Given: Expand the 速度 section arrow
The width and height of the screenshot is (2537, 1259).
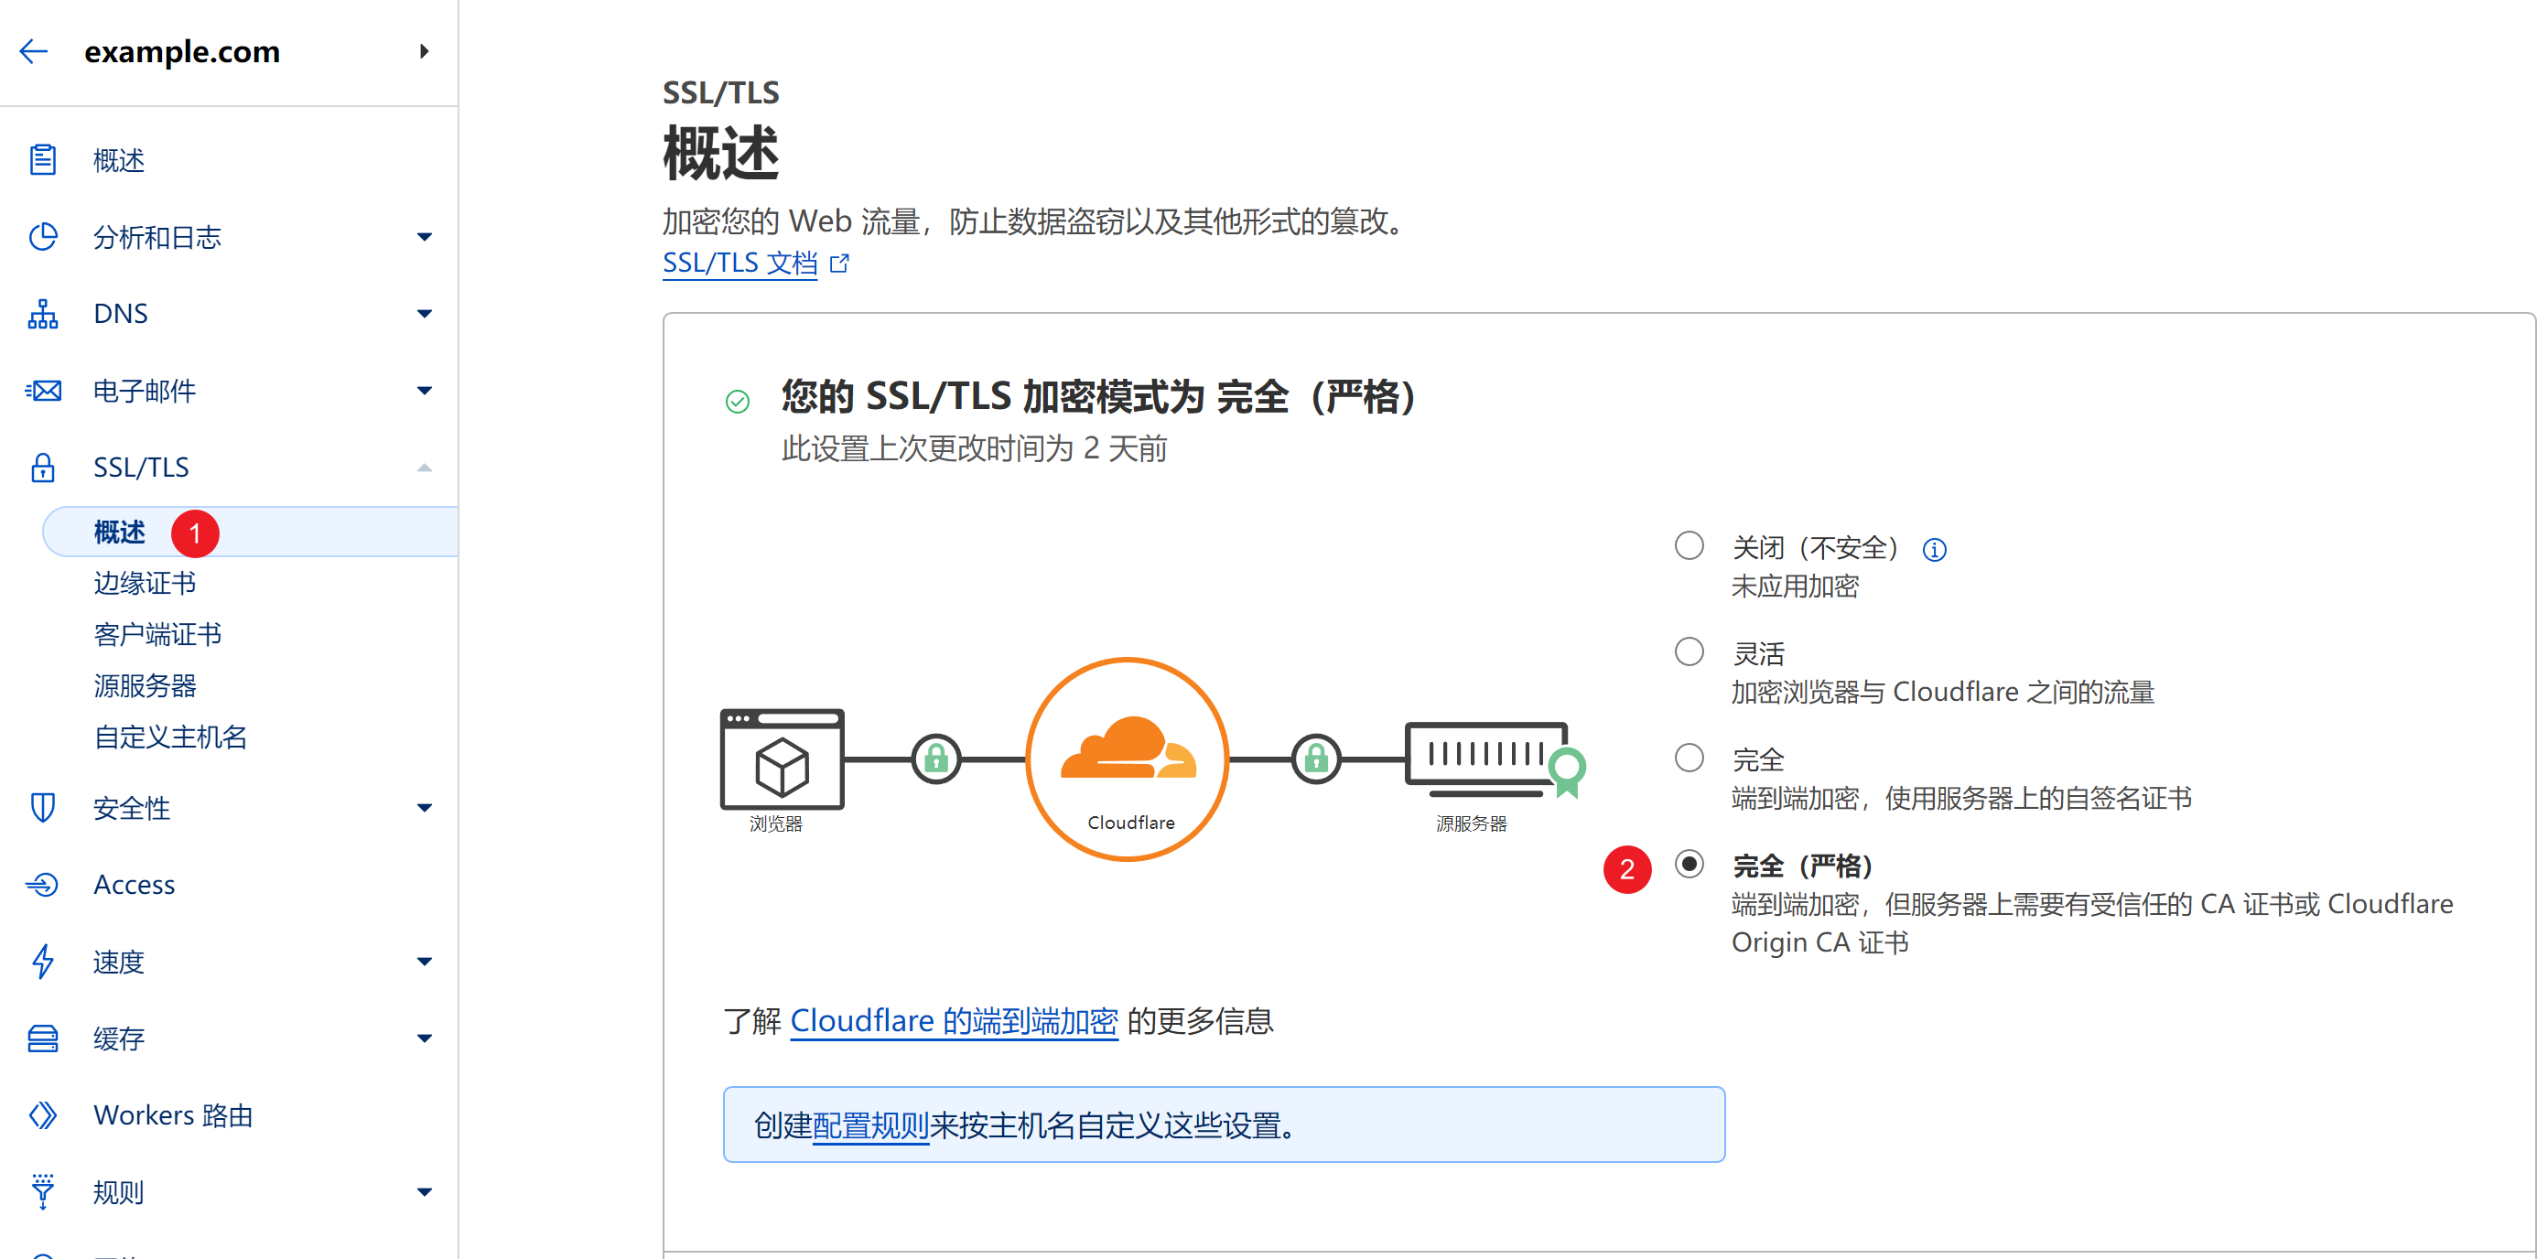Looking at the screenshot, I should [425, 962].
